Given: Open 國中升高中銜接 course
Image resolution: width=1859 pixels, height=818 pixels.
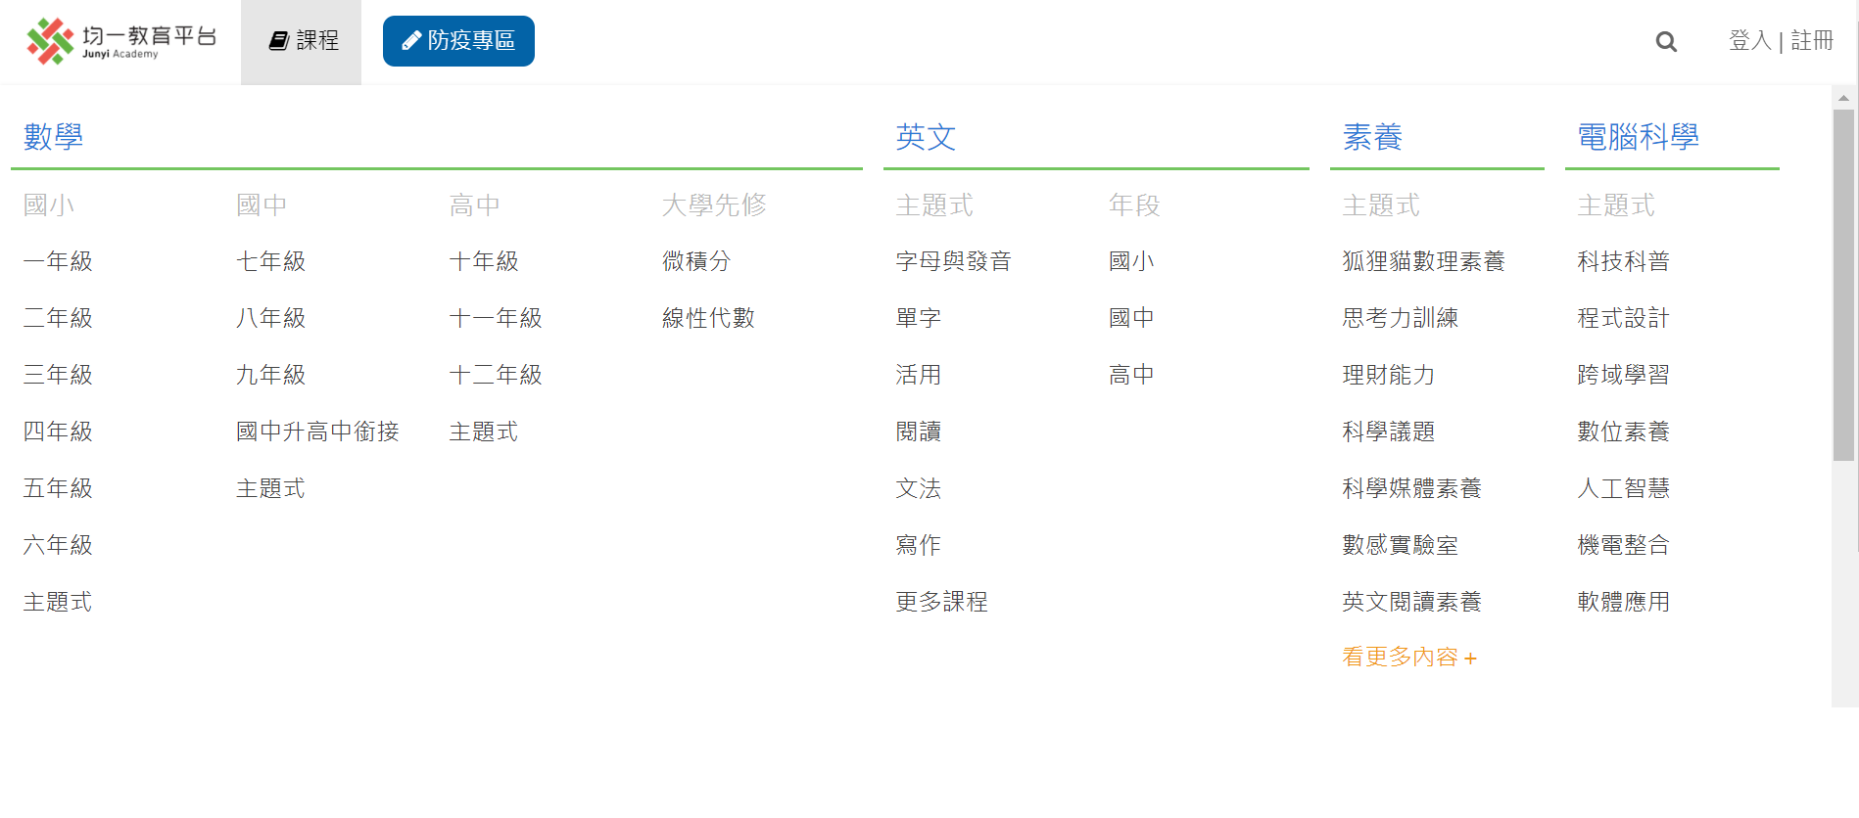Looking at the screenshot, I should click(317, 432).
